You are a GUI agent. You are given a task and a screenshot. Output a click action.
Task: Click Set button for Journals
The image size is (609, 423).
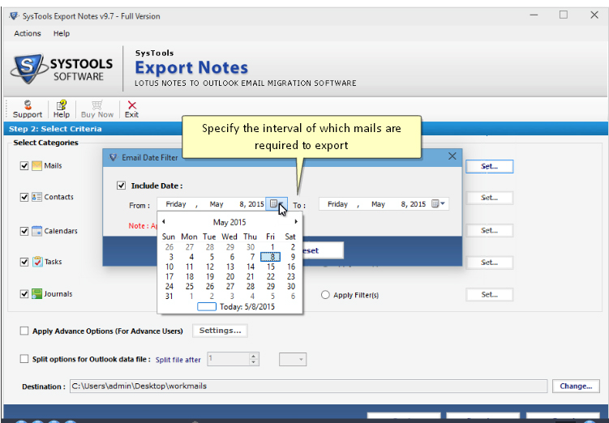[489, 294]
